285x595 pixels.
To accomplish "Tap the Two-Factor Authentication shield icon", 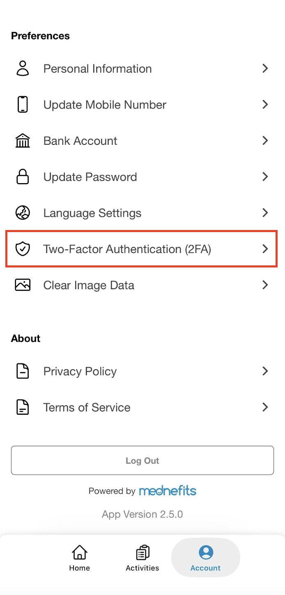I will [23, 249].
